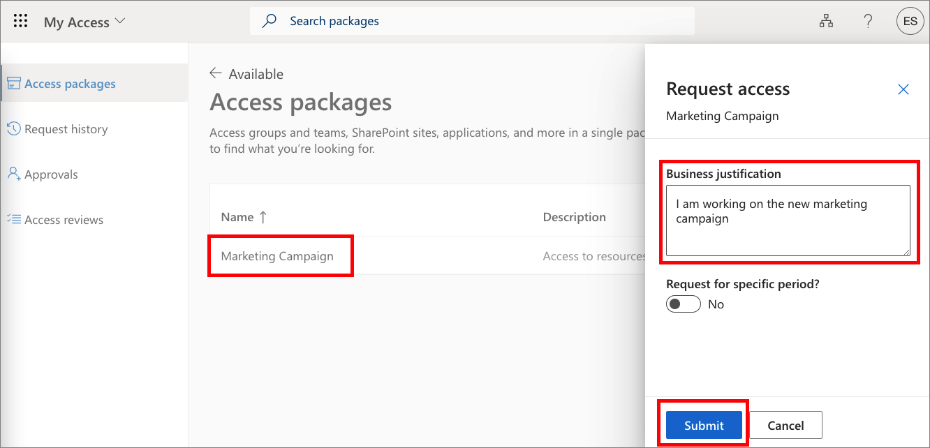Go to Approvals in sidebar
930x448 pixels.
(x=51, y=174)
